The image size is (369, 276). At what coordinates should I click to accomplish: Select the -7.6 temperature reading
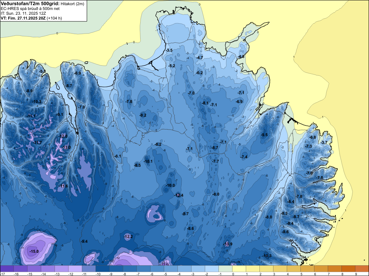[x=309, y=173]
